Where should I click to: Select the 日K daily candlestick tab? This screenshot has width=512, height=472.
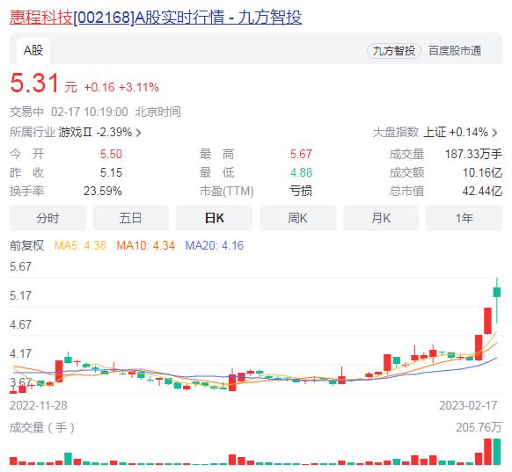pos(214,218)
